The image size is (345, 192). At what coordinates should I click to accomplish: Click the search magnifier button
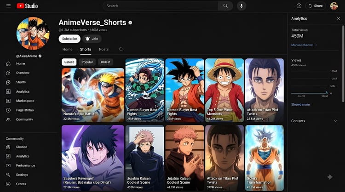(x=225, y=6)
